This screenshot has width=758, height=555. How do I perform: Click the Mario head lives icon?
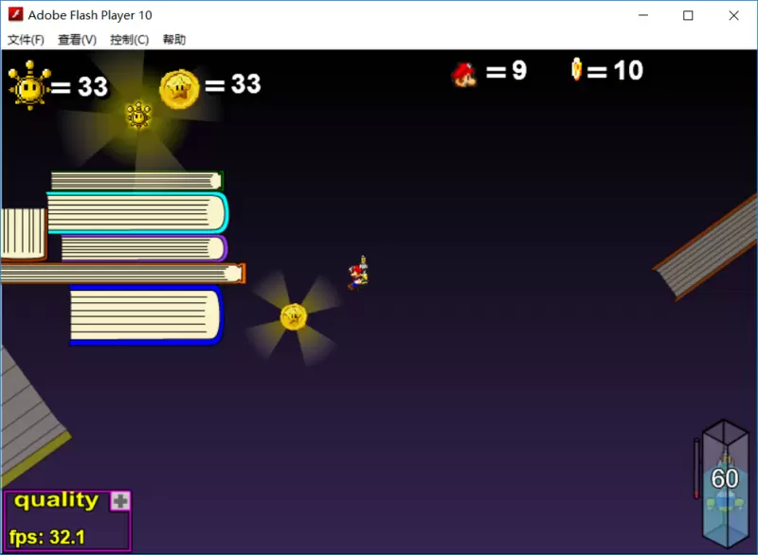[464, 75]
